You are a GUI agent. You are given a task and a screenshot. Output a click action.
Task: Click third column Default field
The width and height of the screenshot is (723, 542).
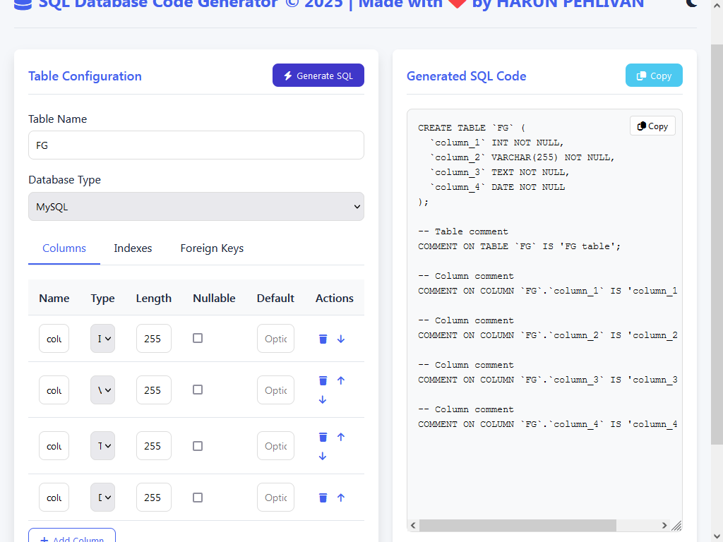coord(275,446)
